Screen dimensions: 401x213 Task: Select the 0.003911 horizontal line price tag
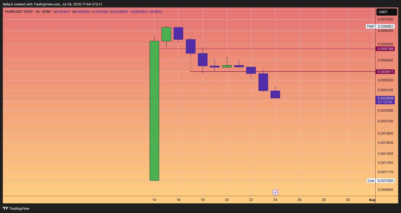point(385,72)
